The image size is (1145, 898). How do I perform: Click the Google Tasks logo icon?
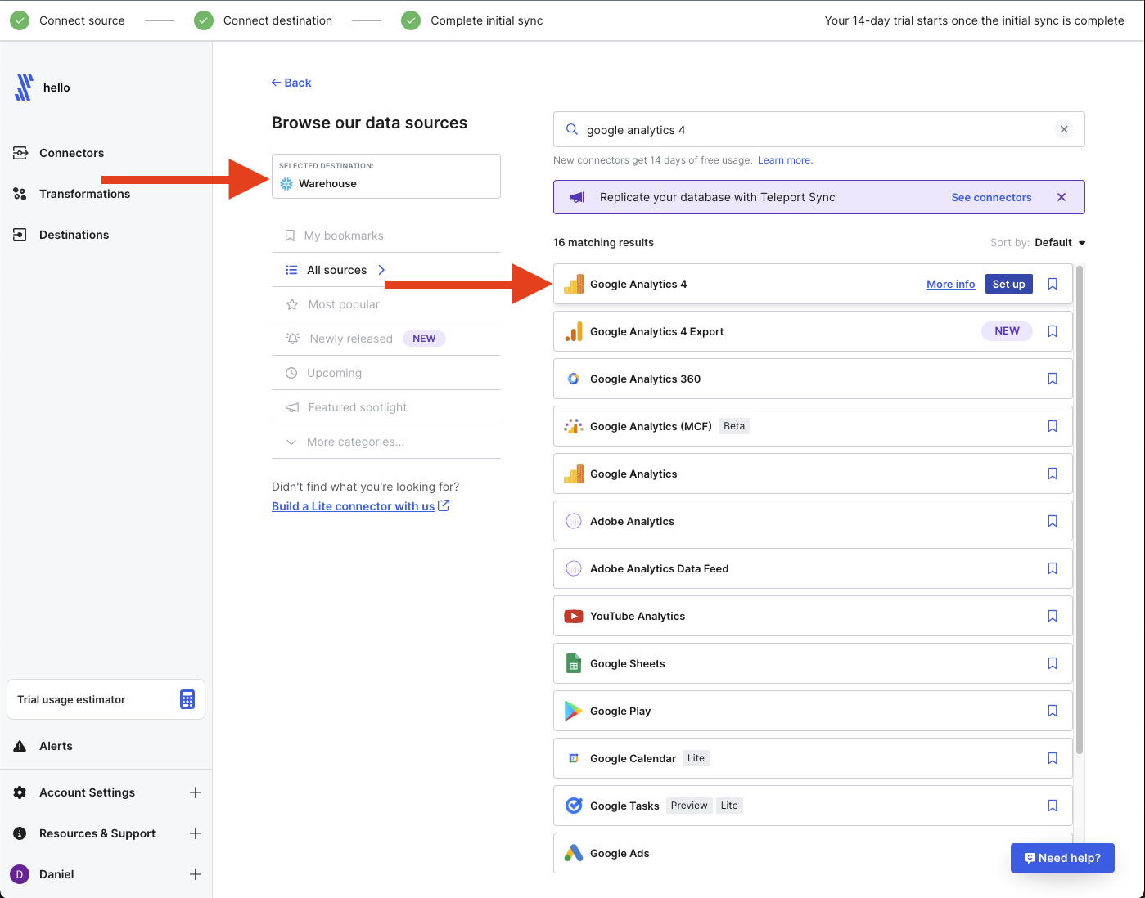[x=574, y=806]
